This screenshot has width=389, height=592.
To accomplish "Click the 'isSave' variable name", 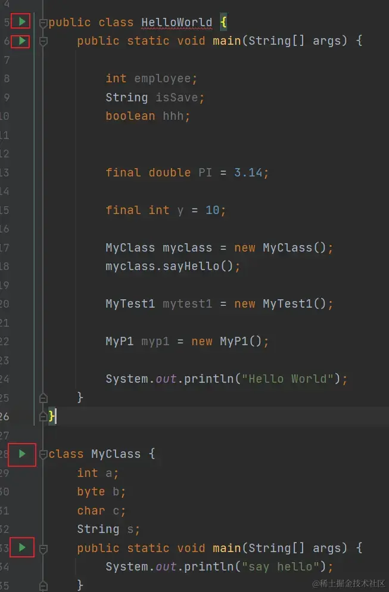I will click(176, 97).
